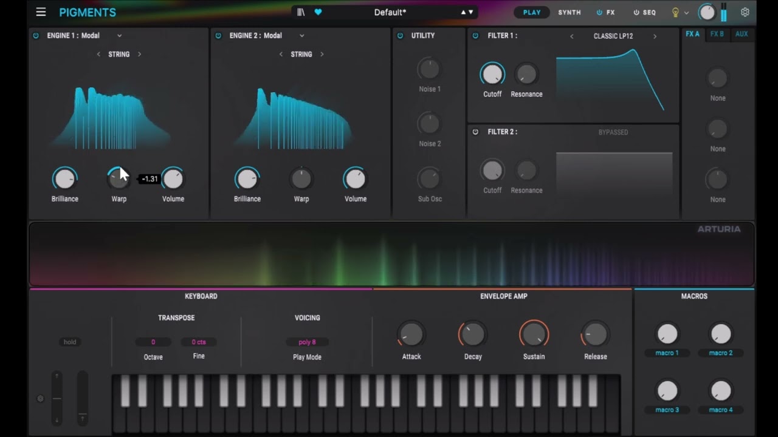Image resolution: width=778 pixels, height=437 pixels.
Task: Click Filter 1 response curve display
Action: pyautogui.click(x=614, y=81)
